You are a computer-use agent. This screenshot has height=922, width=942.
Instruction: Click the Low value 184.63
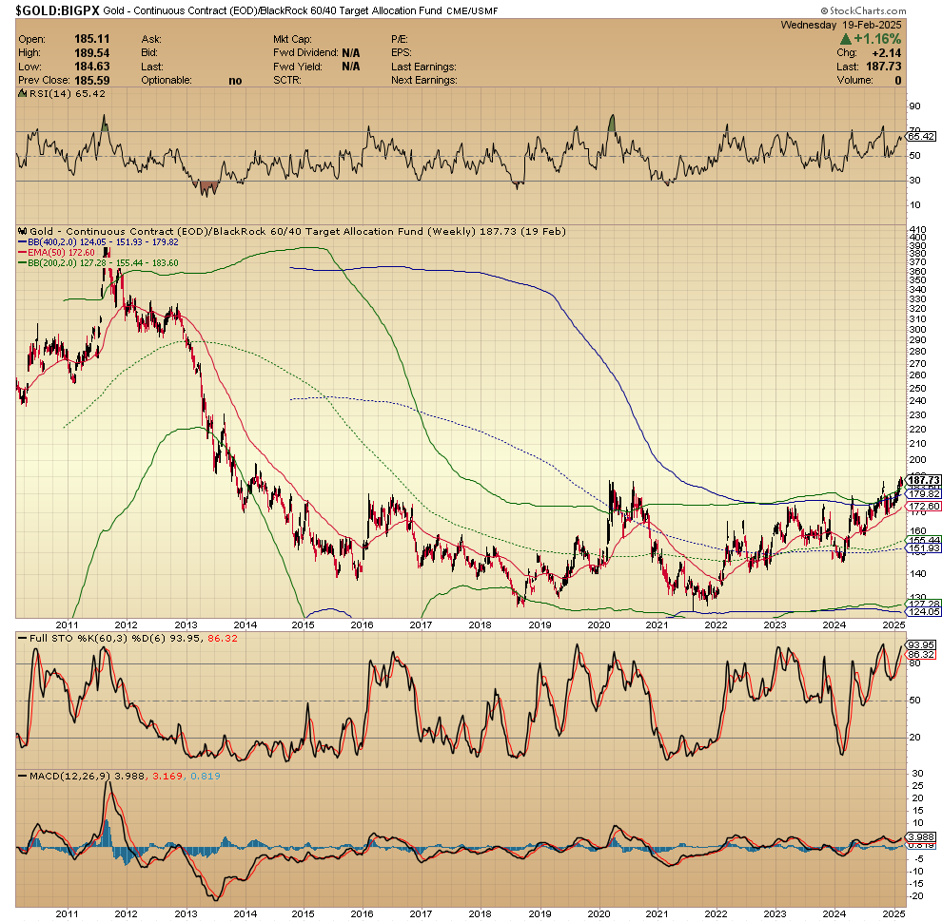point(92,67)
